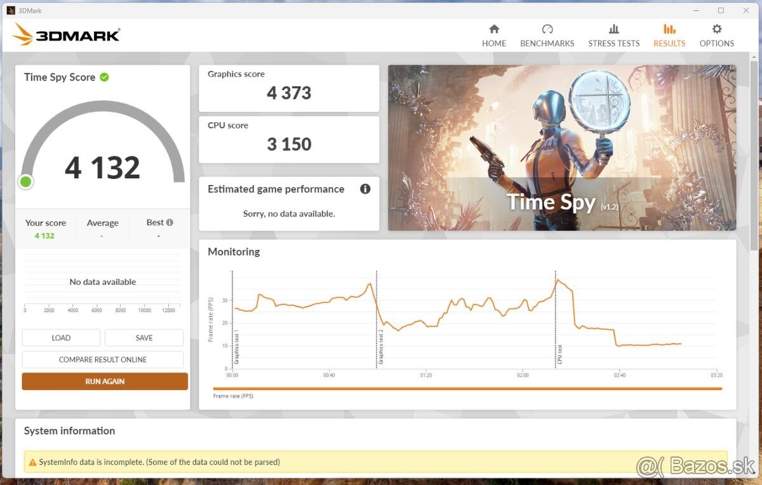The height and width of the screenshot is (485, 762).
Task: Open Stress Tests via bar chart icon
Action: 613,29
